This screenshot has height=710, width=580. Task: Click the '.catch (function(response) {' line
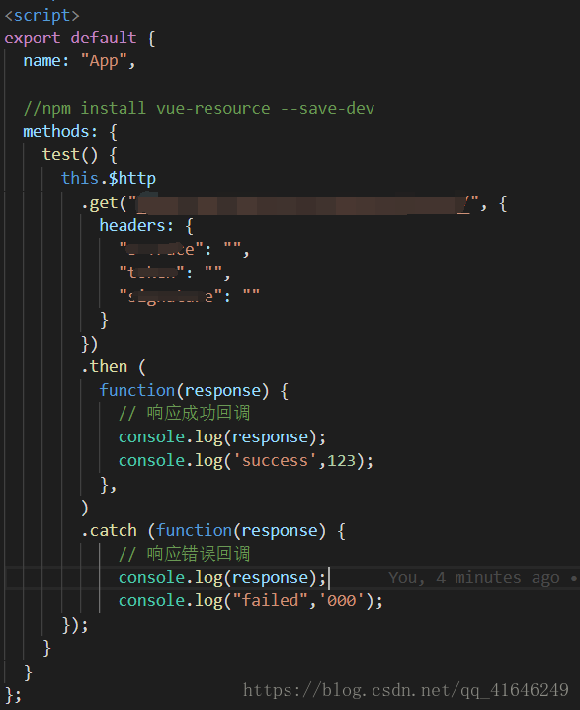coord(213,530)
